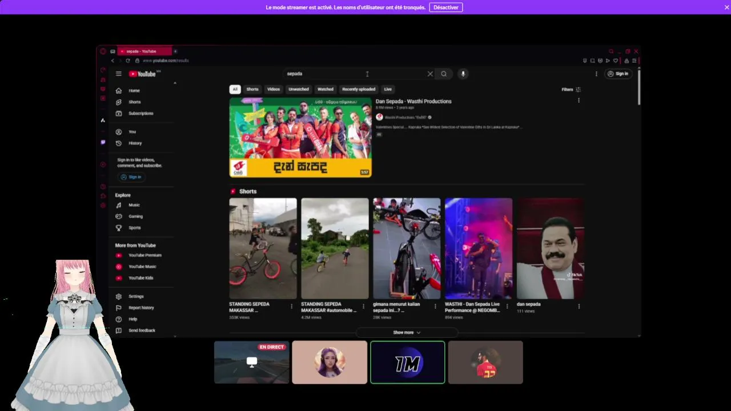Screen dimensions: 731x411
Task: Select the Live filter chip
Action: click(388, 89)
